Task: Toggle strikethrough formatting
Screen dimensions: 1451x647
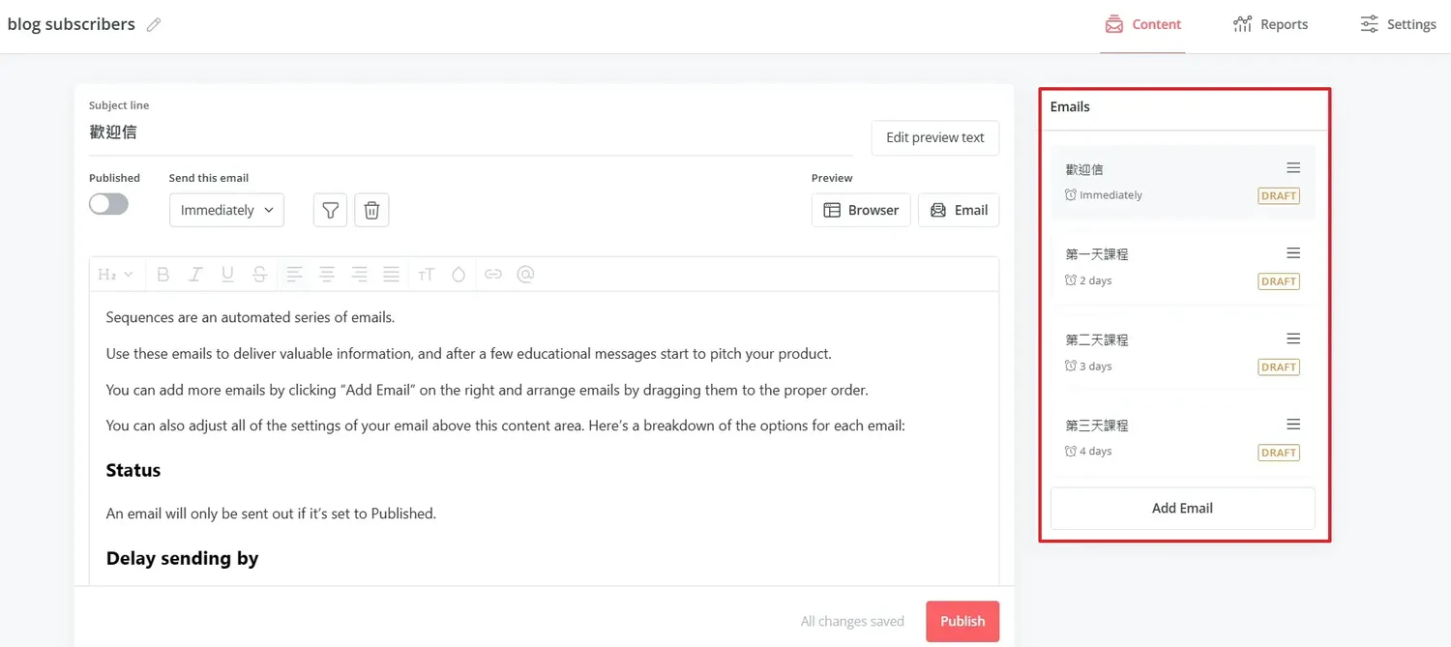Action: pyautogui.click(x=259, y=275)
